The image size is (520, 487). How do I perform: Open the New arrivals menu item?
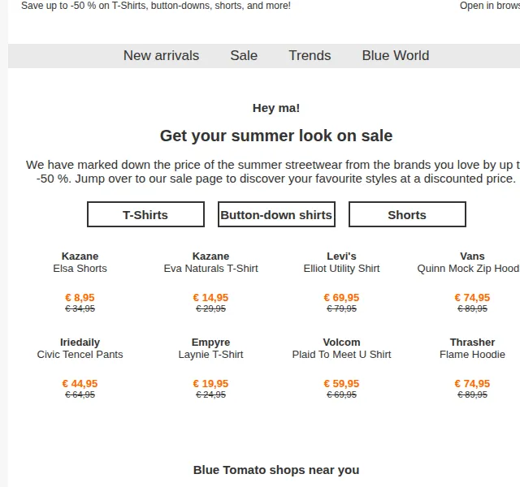click(161, 56)
